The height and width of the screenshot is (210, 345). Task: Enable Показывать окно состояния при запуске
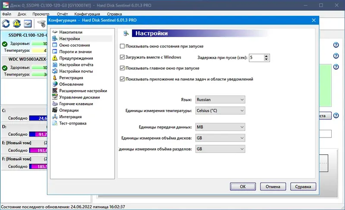tap(122, 46)
